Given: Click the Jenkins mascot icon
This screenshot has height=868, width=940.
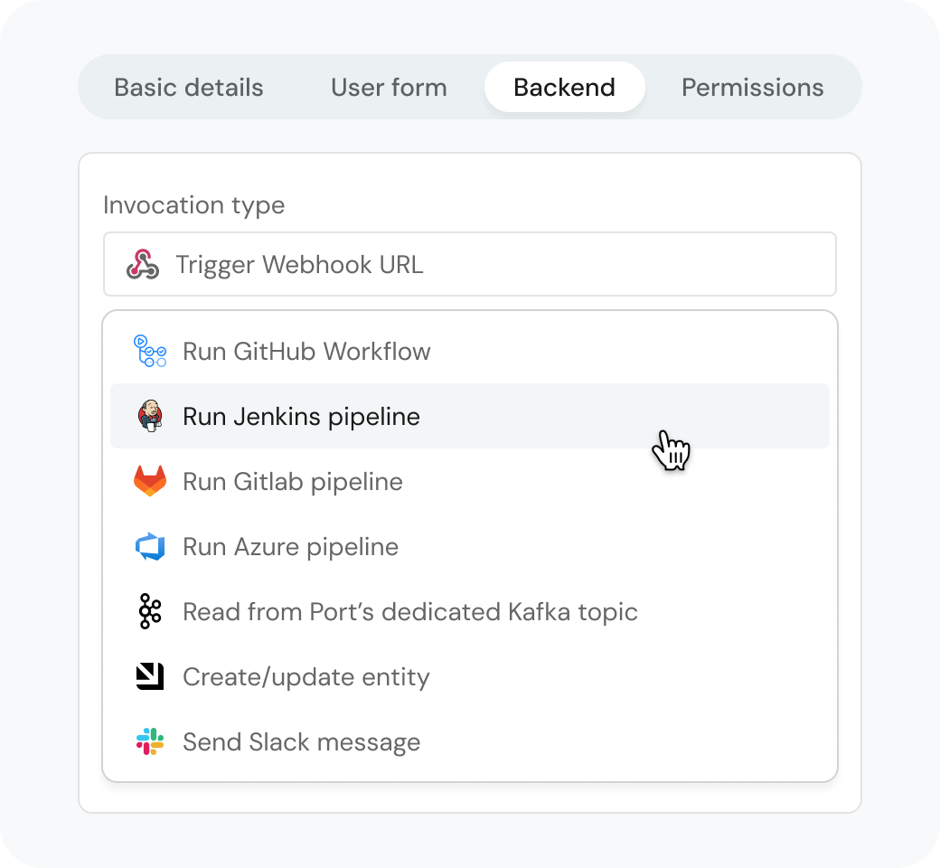Looking at the screenshot, I should [x=150, y=417].
